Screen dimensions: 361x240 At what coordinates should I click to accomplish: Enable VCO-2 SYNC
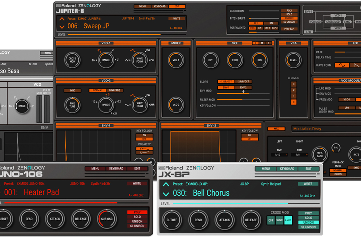coord(72,90)
